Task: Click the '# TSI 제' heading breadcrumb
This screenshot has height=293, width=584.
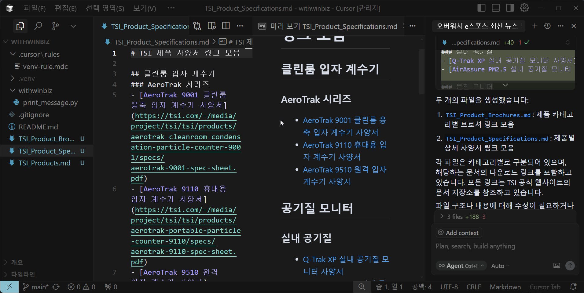Action: click(236, 42)
